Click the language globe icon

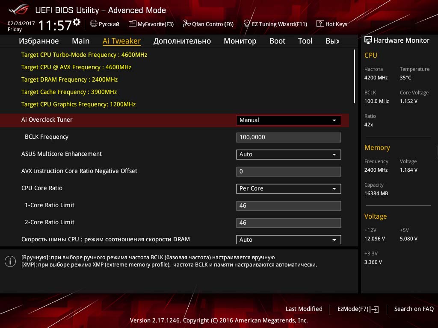94,24
